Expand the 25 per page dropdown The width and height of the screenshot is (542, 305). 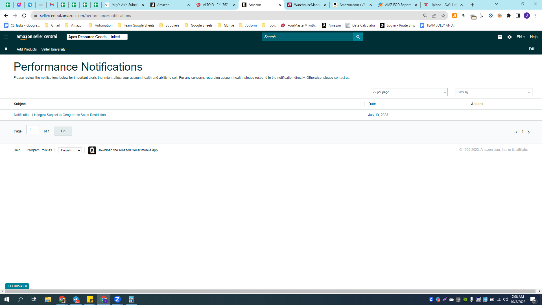point(409,92)
